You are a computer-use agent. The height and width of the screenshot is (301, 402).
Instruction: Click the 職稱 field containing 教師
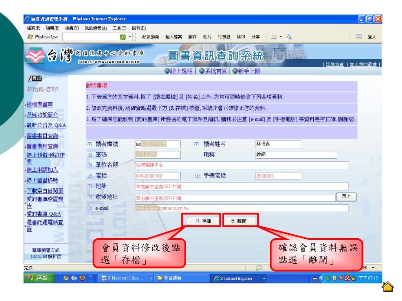pyautogui.click(x=296, y=154)
